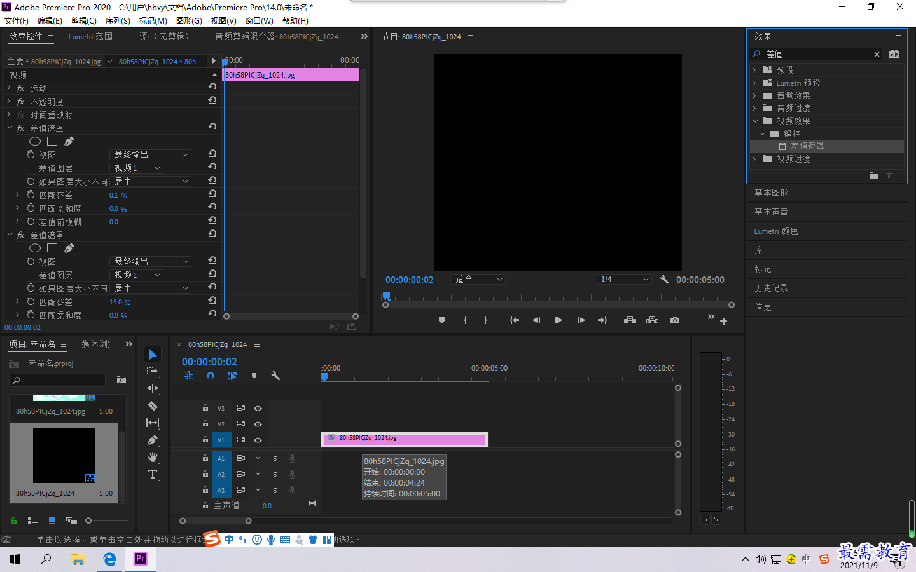Select the 80h58PICjZq_1024 sequence thumbnail in Project
916x572 pixels.
pos(64,456)
